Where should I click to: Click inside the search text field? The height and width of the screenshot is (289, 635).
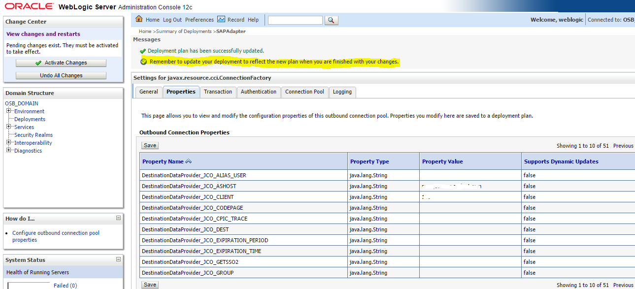[294, 20]
